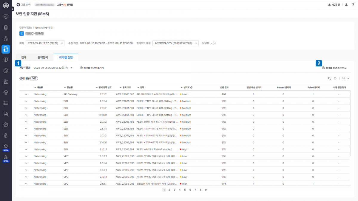Switch to the 집계 tab

[24, 57]
